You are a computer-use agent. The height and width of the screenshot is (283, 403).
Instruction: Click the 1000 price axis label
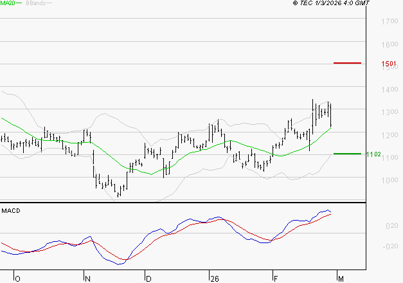tap(390, 180)
